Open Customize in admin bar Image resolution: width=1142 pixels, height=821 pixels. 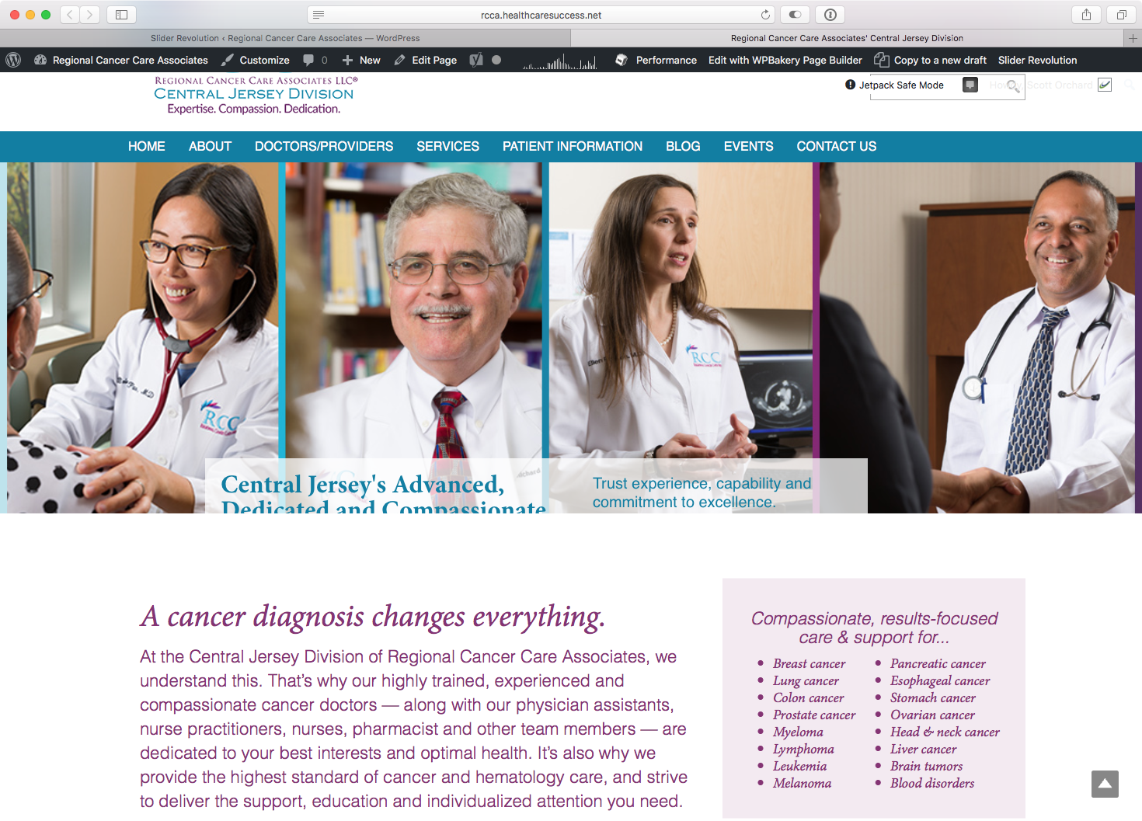tap(256, 60)
